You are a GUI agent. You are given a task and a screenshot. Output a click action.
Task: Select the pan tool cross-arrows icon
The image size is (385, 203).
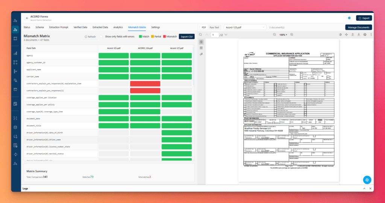tap(346, 35)
